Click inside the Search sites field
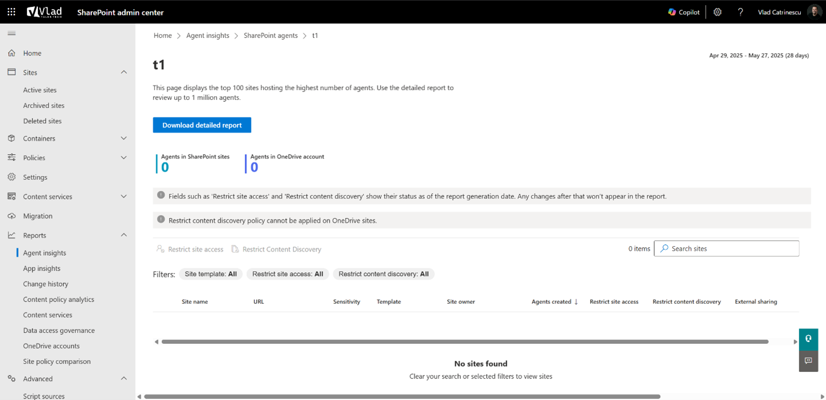Viewport: 826px width, 400px height. pos(726,248)
